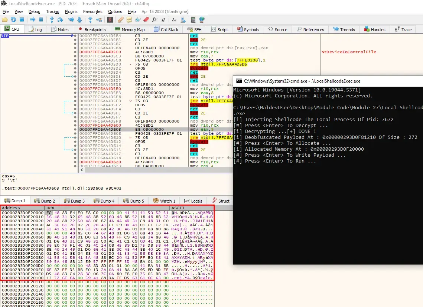Screen dimensions: 423x307
Task: Click the disassembly horizontal scrollbar left arrow
Action: pyautogui.click(x=81, y=170)
